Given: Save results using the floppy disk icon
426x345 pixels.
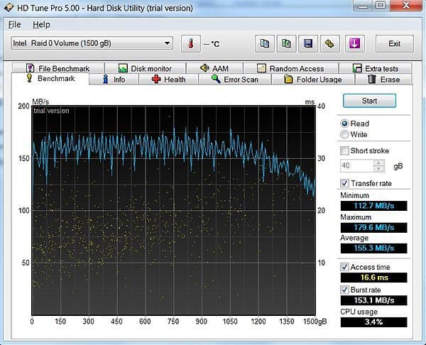Looking at the screenshot, I should 308,44.
